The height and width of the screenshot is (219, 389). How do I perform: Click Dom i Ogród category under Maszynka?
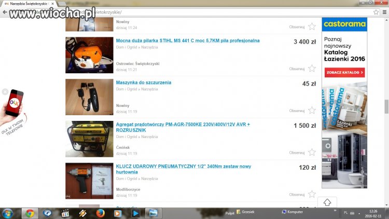coord(127,89)
